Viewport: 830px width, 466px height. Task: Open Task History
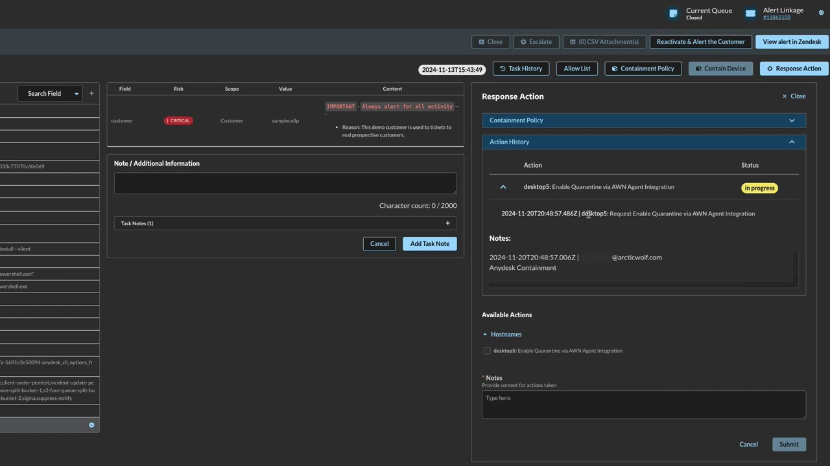521,69
